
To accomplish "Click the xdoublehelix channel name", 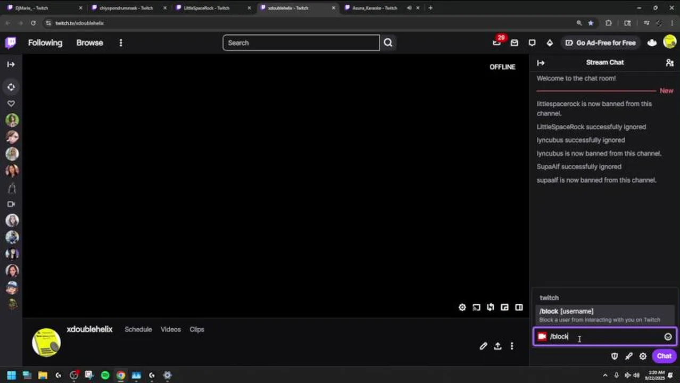I will (89, 329).
